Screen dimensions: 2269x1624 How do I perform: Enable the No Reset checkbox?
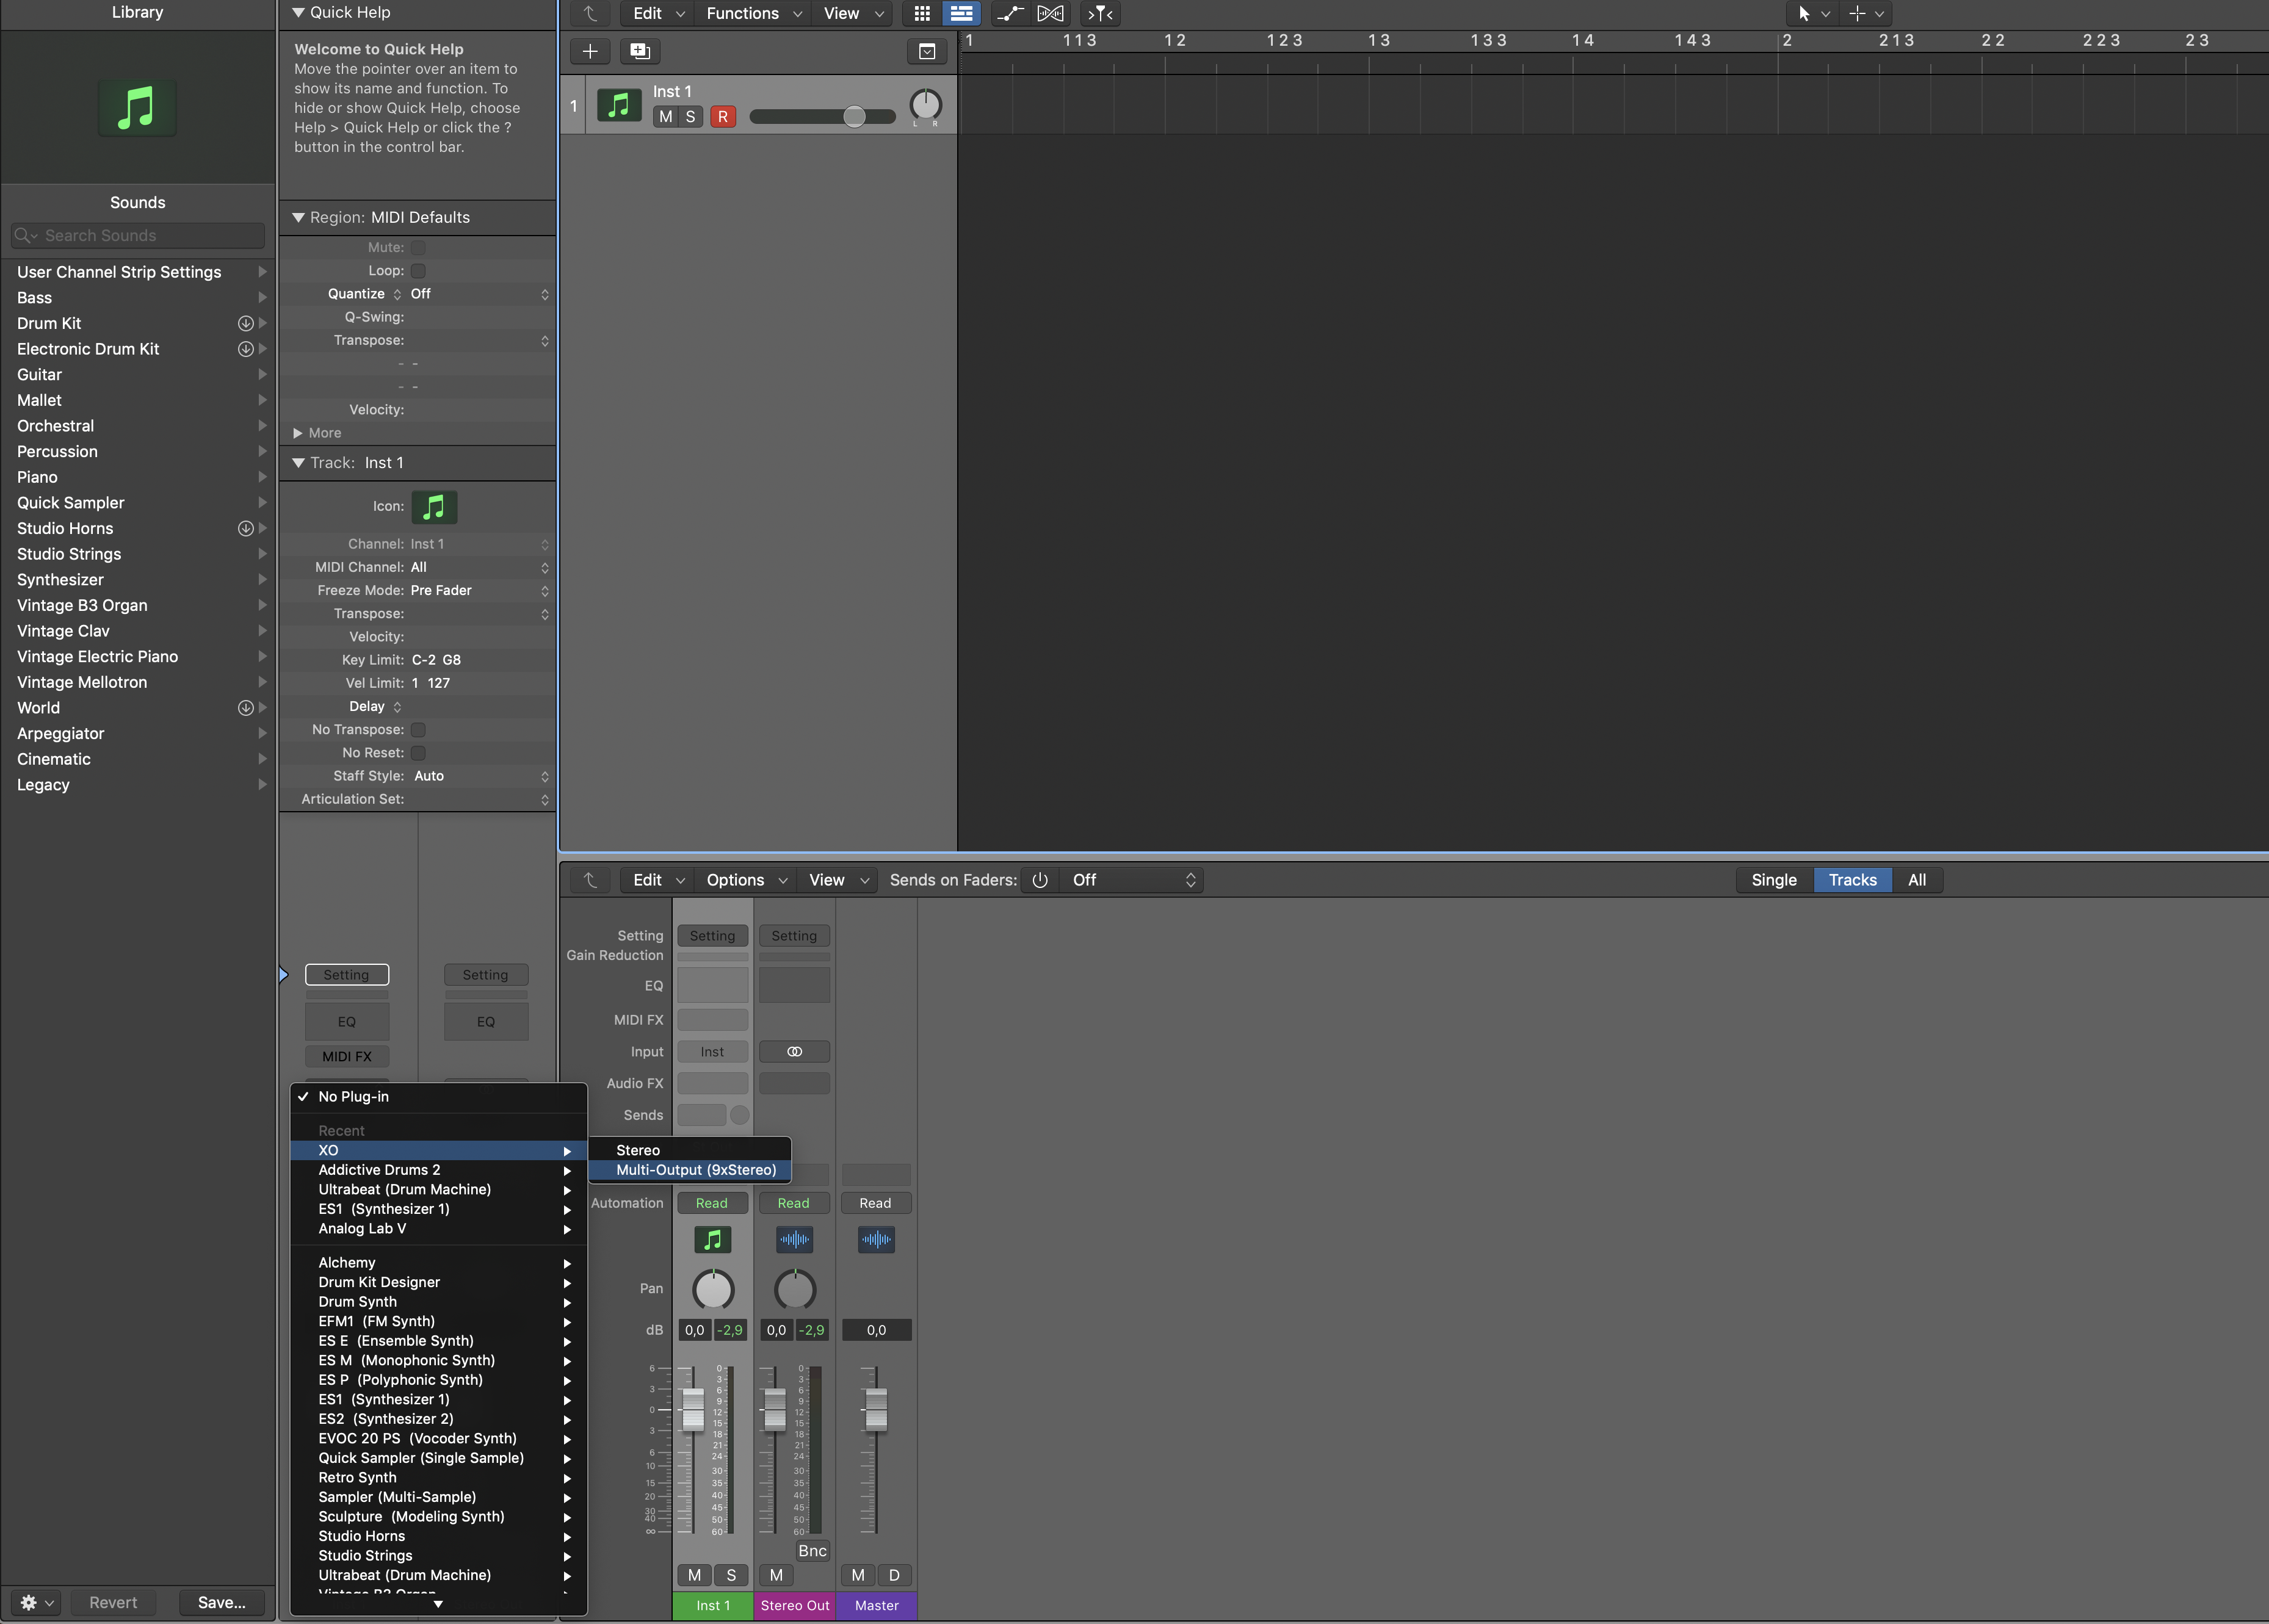tap(418, 753)
